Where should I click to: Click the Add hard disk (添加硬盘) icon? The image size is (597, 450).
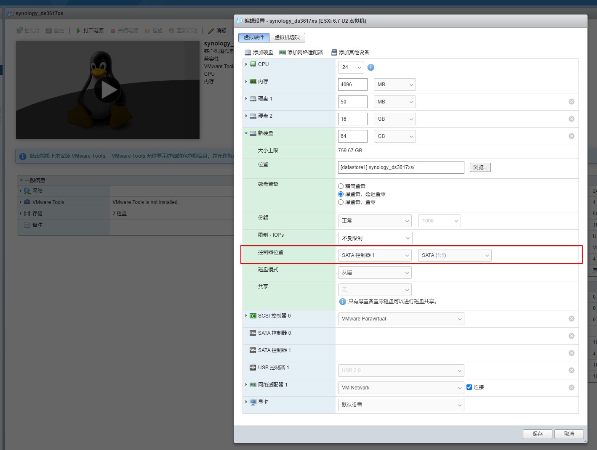coord(248,53)
